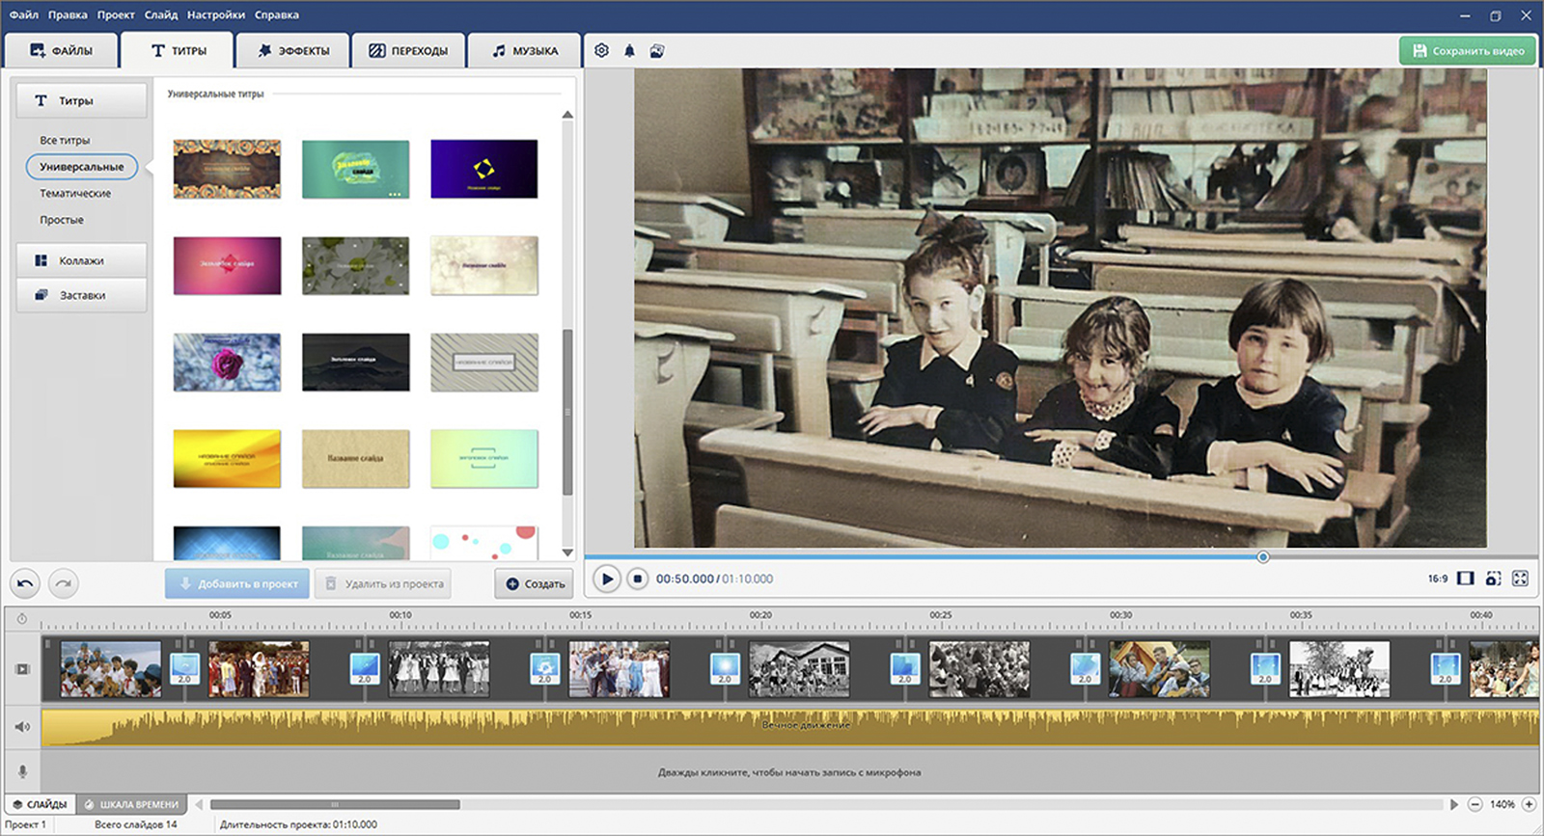Switch to the Шкала времени view
The image size is (1544, 836).
131,804
